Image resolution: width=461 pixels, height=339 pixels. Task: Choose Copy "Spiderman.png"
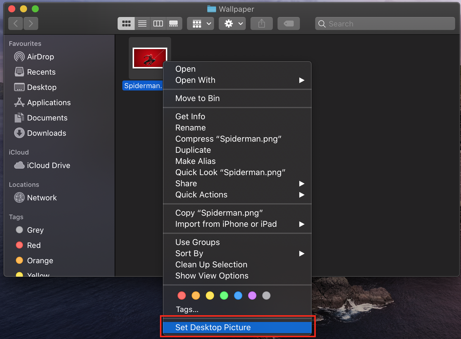tap(237, 213)
